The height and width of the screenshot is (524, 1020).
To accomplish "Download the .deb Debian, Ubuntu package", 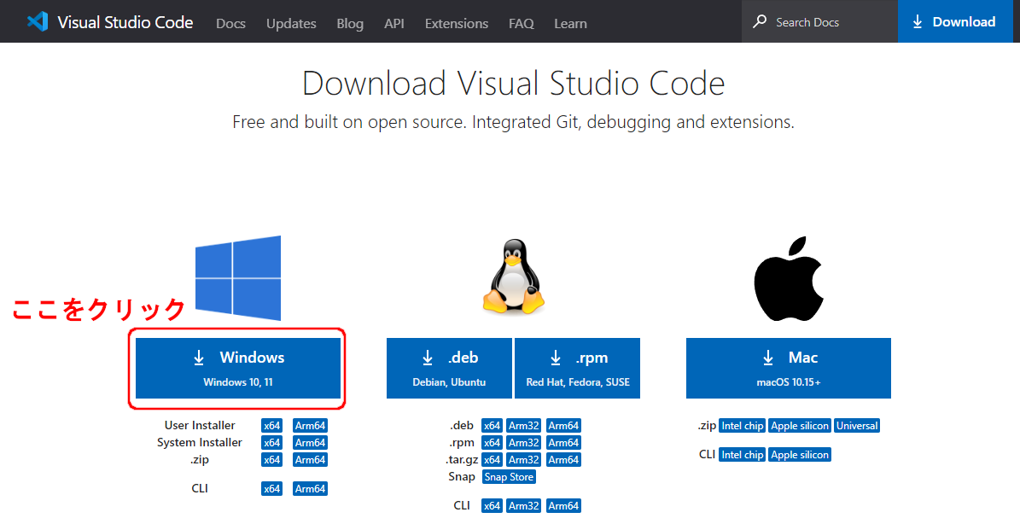I will tap(449, 368).
